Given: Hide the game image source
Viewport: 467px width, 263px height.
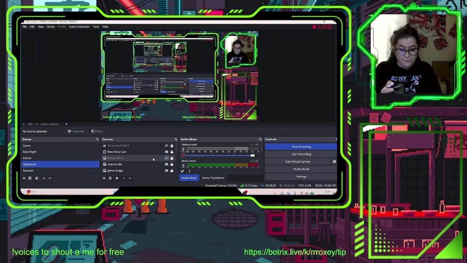Looking at the screenshot, I should [166, 171].
